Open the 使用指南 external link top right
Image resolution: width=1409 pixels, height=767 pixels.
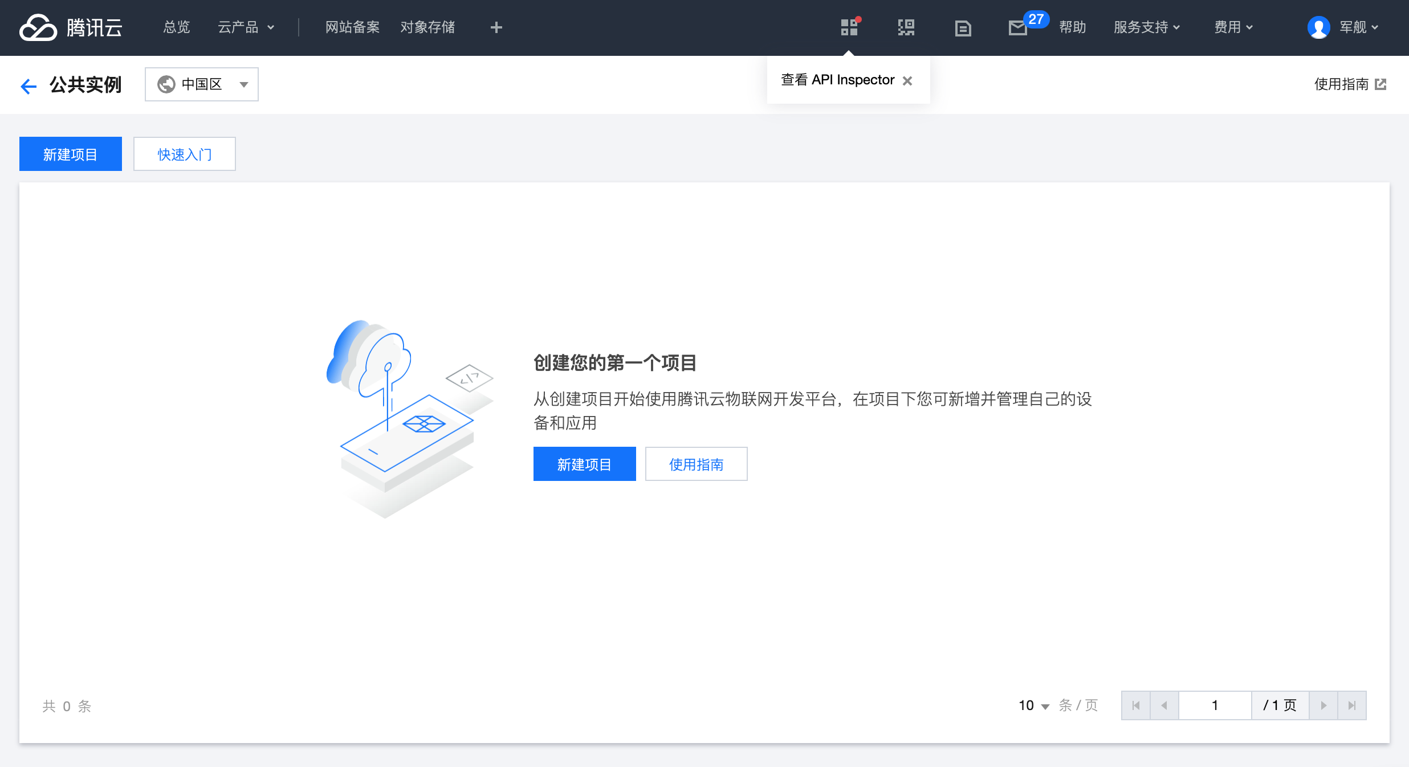point(1349,84)
